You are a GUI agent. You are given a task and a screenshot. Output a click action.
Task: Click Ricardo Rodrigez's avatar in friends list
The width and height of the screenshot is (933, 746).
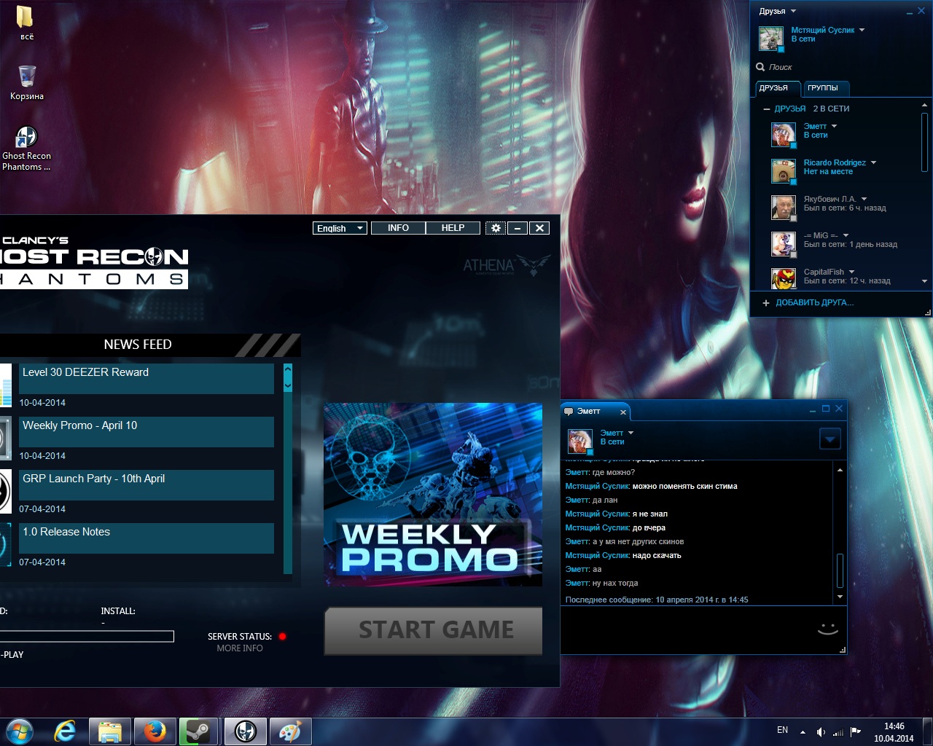(x=784, y=170)
